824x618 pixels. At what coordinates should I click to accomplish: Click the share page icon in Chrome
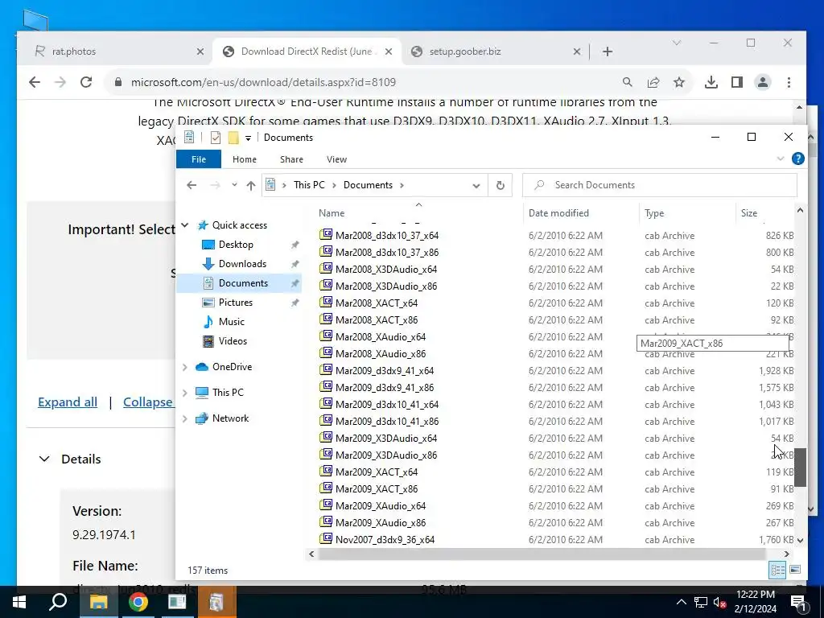click(x=653, y=82)
